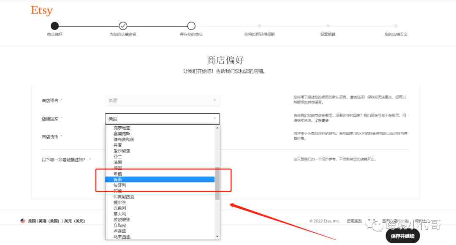Screen dimensions: 456x245
Task: Choose 立陶宛 from the country list
Action: coord(160,225)
